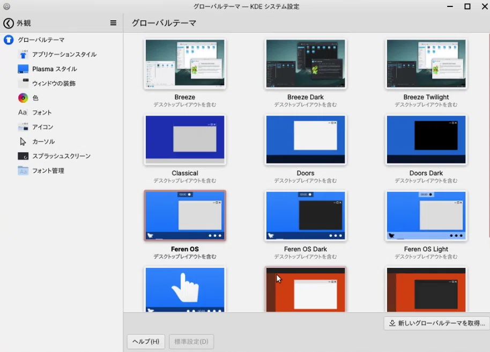Click 新しいグローバルテーマを取得 button
This screenshot has width=490, height=352.
436,323
